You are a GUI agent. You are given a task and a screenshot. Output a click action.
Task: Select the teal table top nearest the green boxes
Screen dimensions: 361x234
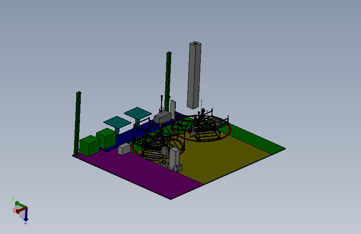[x=117, y=122]
